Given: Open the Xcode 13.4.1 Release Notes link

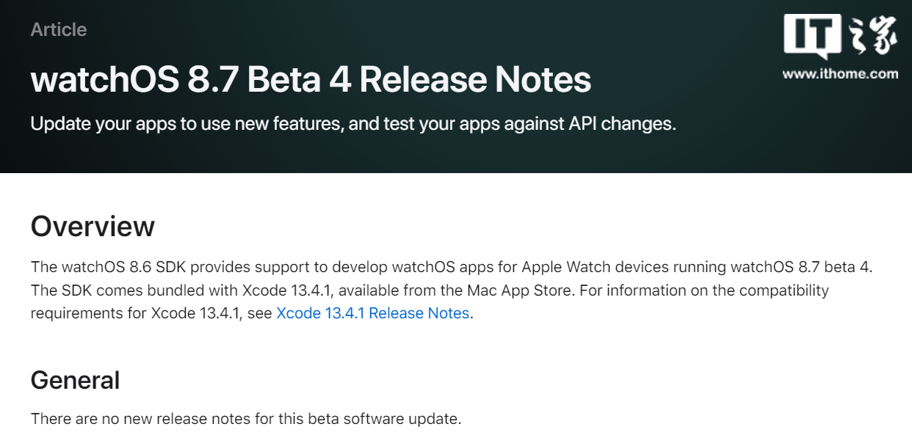Looking at the screenshot, I should pos(372,313).
